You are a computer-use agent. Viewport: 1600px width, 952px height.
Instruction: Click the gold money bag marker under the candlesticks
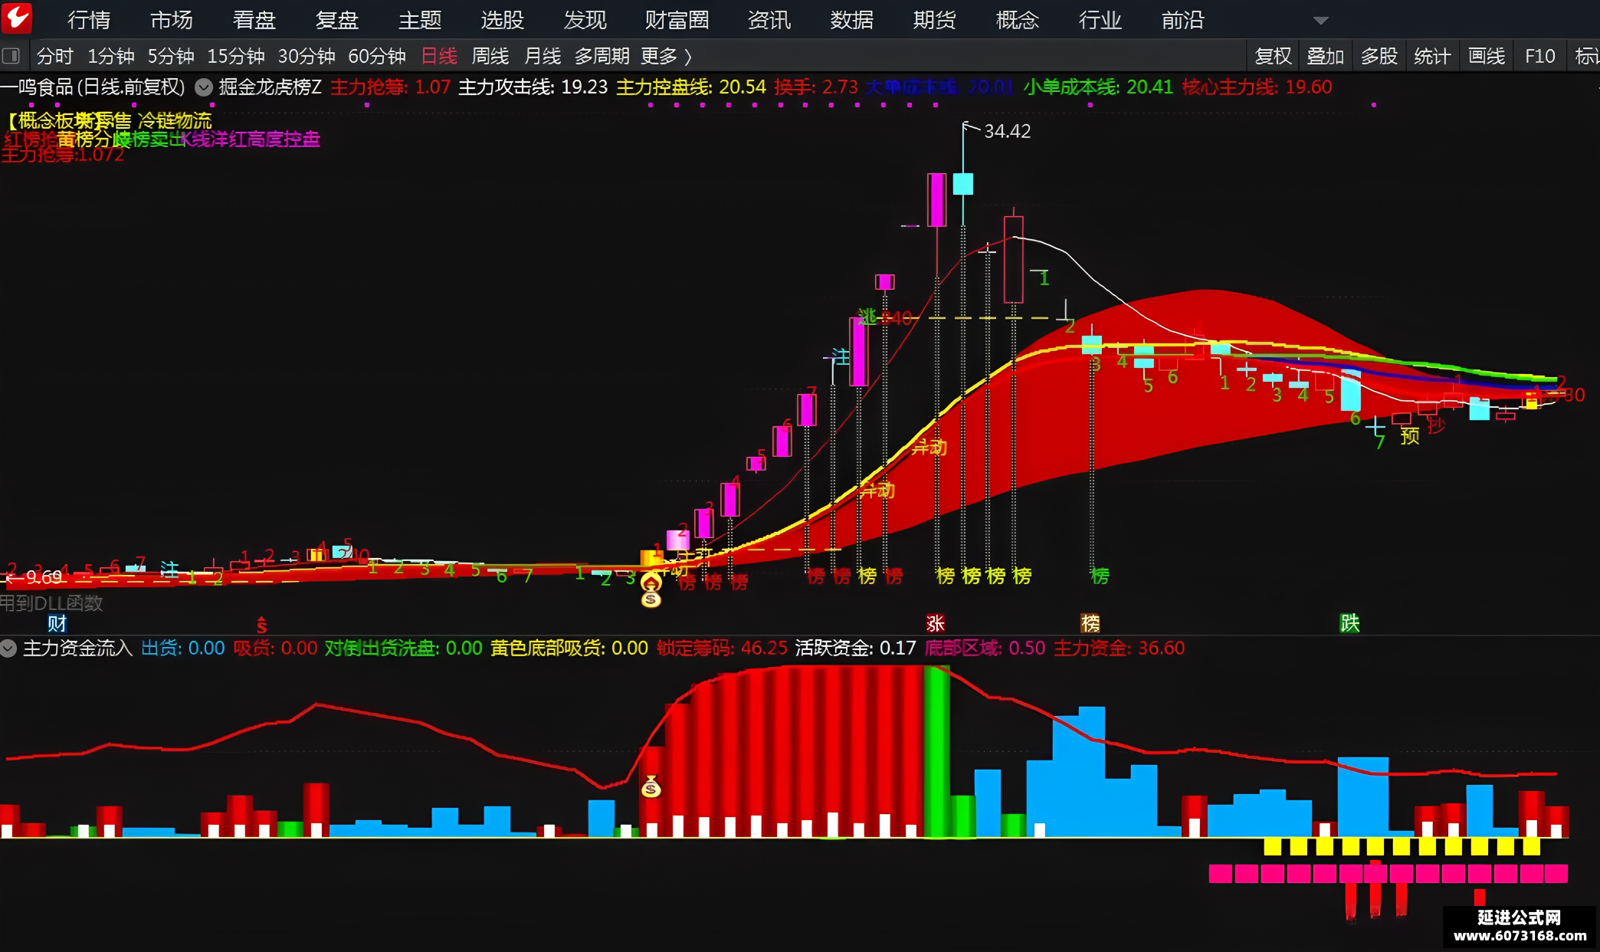coord(651,590)
